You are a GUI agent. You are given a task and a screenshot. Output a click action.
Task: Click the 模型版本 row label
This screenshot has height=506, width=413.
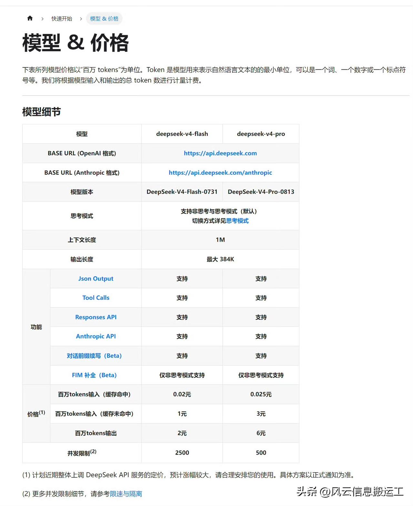click(82, 192)
